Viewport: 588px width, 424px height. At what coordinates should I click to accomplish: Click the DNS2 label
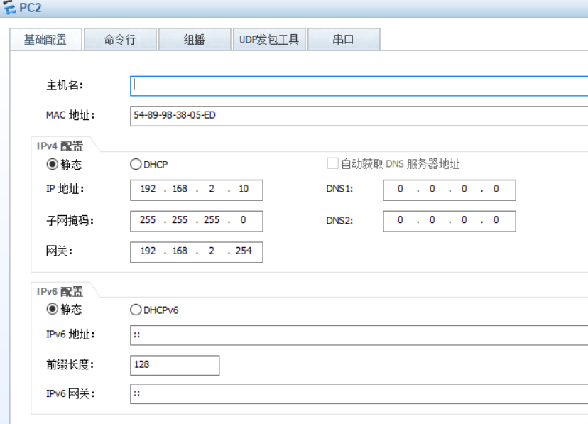339,220
